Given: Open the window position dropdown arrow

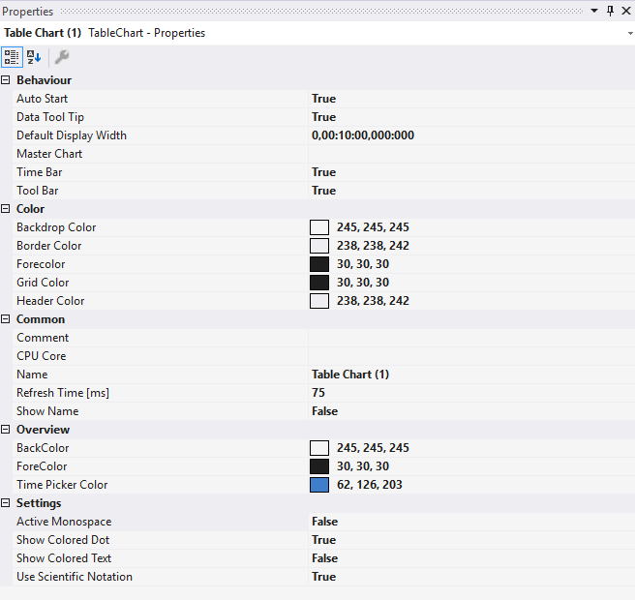Looking at the screenshot, I should pos(595,11).
